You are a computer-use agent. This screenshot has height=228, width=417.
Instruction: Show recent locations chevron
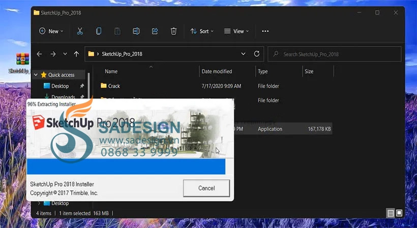click(65, 54)
